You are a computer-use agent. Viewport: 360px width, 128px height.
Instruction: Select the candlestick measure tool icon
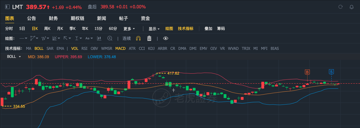[99, 38]
